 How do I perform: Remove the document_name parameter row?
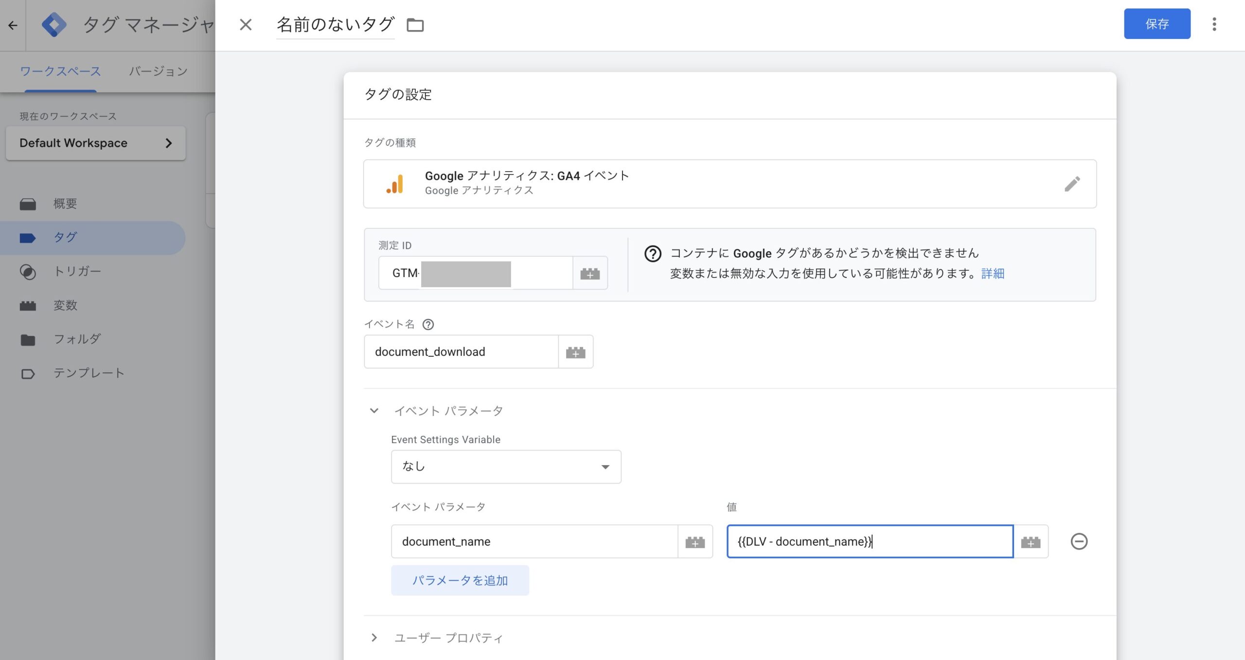point(1079,541)
